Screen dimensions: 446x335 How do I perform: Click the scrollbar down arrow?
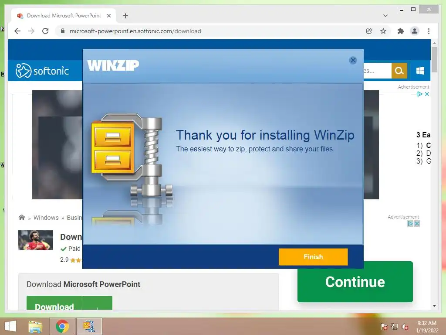click(434, 306)
